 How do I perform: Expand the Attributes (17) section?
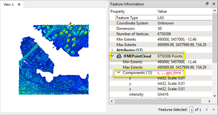[112, 50]
